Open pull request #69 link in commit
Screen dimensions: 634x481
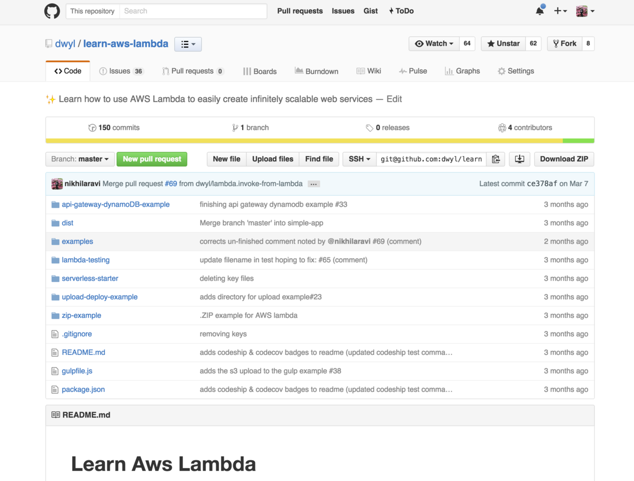click(171, 184)
